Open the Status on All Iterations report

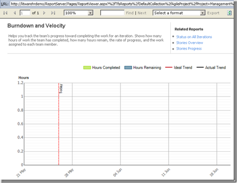point(194,37)
